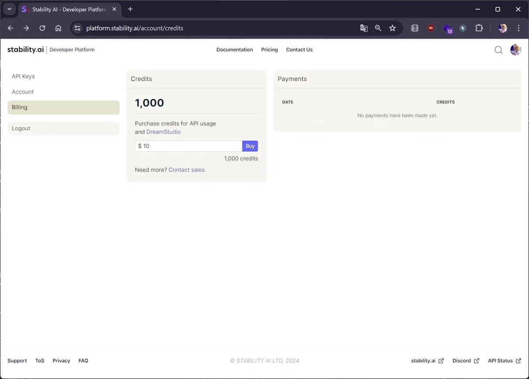
Task: Open the API Status external footer link
Action: point(504,360)
